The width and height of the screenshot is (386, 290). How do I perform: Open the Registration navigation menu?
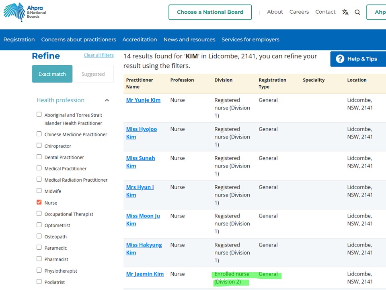(x=19, y=39)
